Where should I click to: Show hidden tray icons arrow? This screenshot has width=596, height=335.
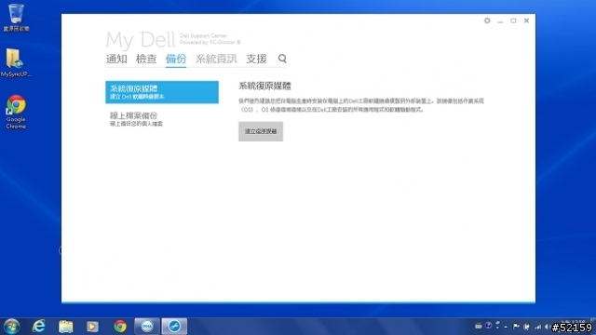506,327
